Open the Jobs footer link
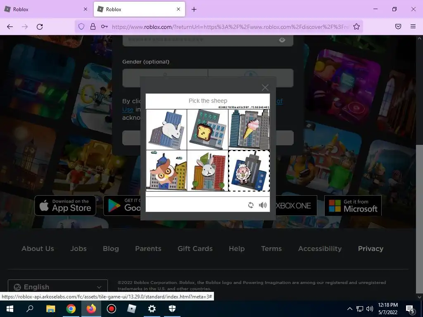423x317 pixels. point(78,248)
